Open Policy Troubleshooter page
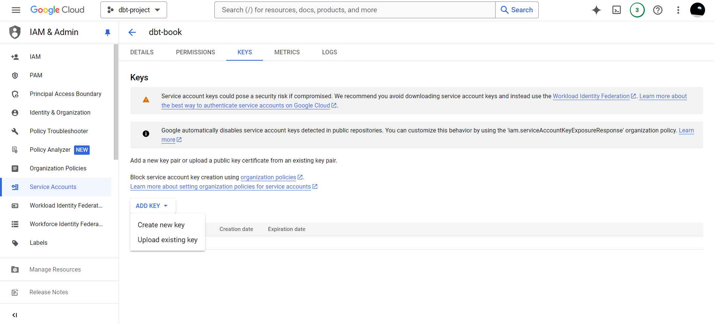The width and height of the screenshot is (714, 324). [x=56, y=131]
